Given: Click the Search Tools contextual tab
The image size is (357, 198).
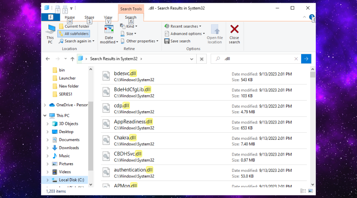Looking at the screenshot, I should pos(131,9).
